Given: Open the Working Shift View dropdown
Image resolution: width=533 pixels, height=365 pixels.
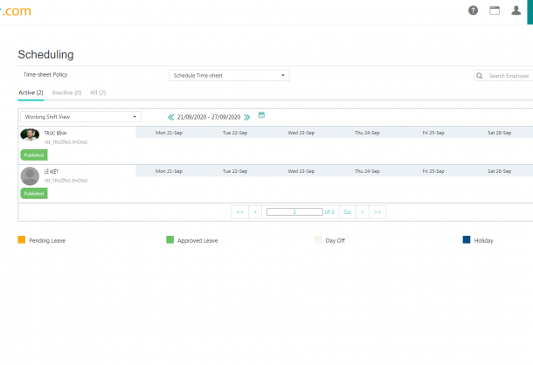Looking at the screenshot, I should coord(80,116).
